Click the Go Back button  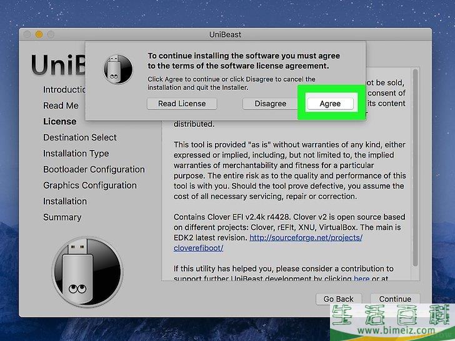point(338,299)
